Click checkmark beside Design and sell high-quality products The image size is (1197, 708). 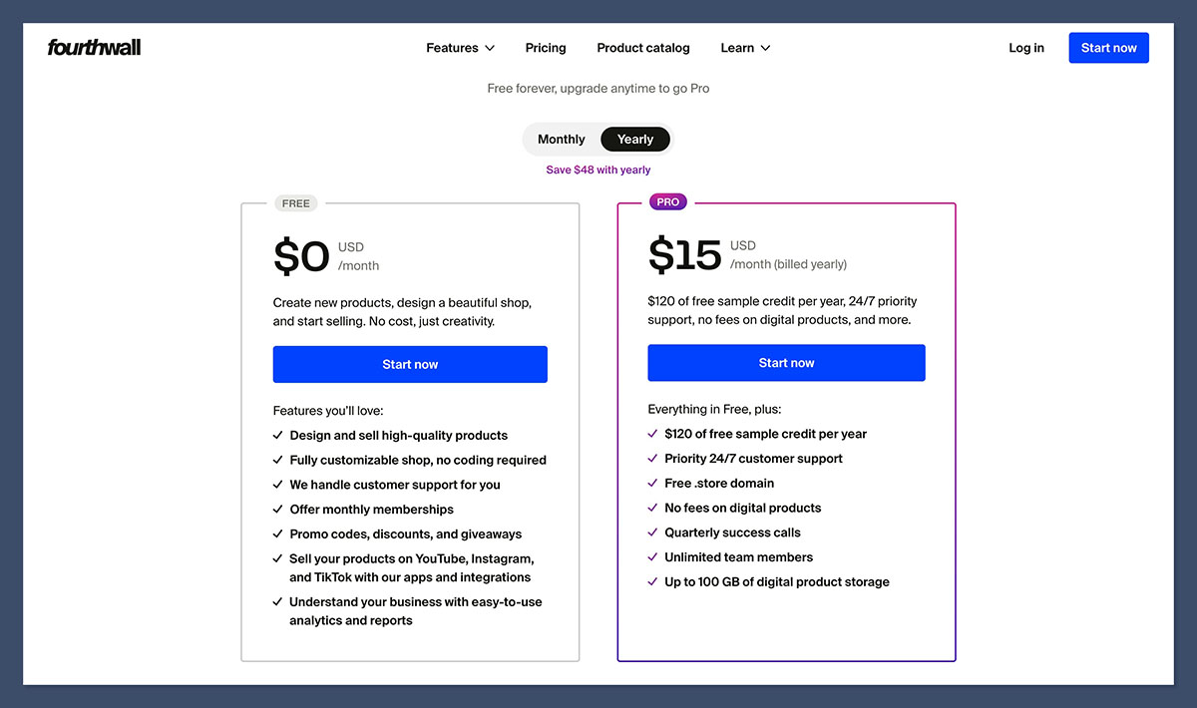[278, 435]
